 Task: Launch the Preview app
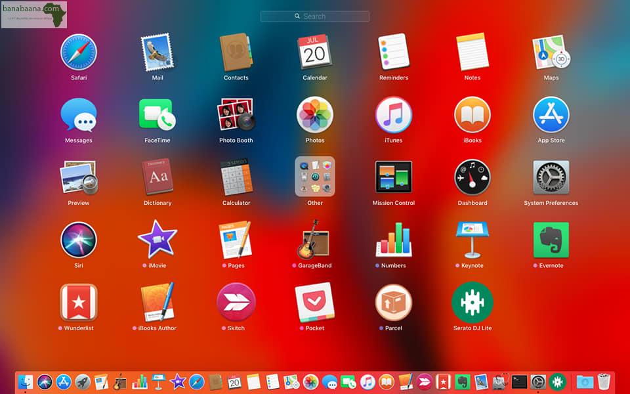(x=79, y=177)
